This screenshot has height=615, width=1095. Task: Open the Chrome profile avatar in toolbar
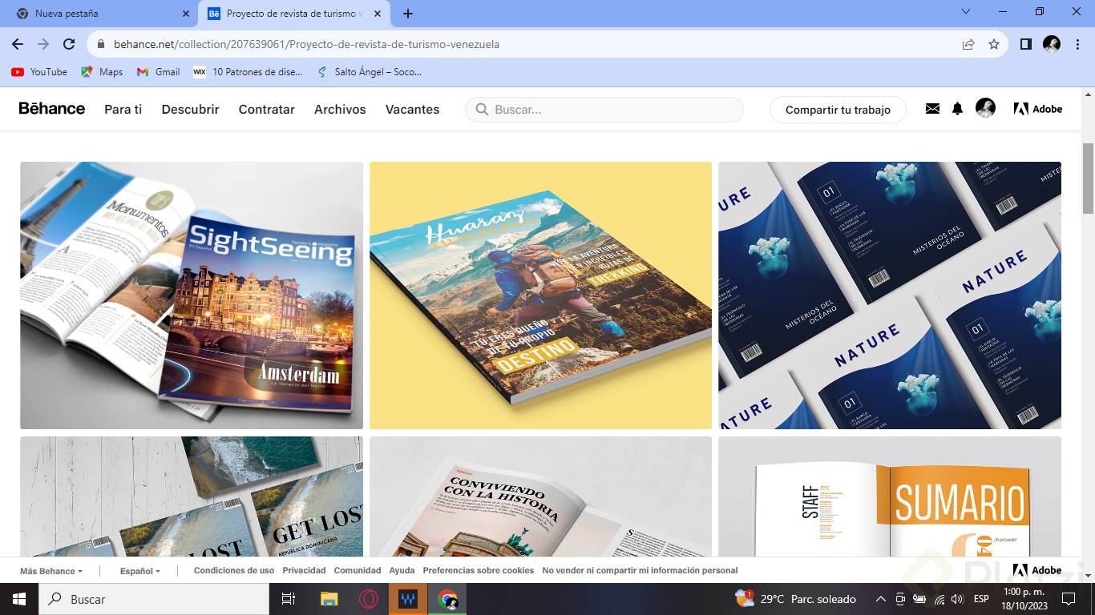[x=1052, y=44]
